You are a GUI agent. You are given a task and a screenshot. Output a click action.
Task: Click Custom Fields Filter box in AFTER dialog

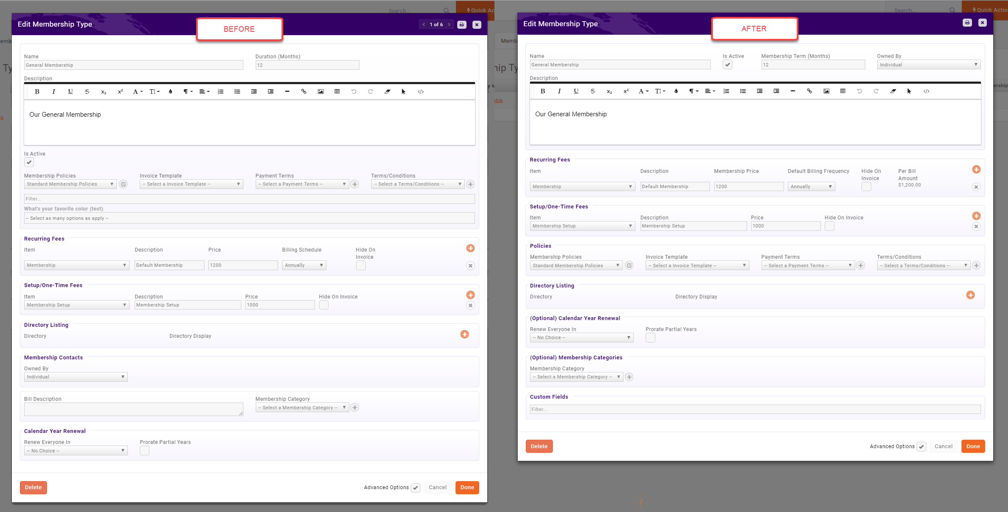(755, 409)
